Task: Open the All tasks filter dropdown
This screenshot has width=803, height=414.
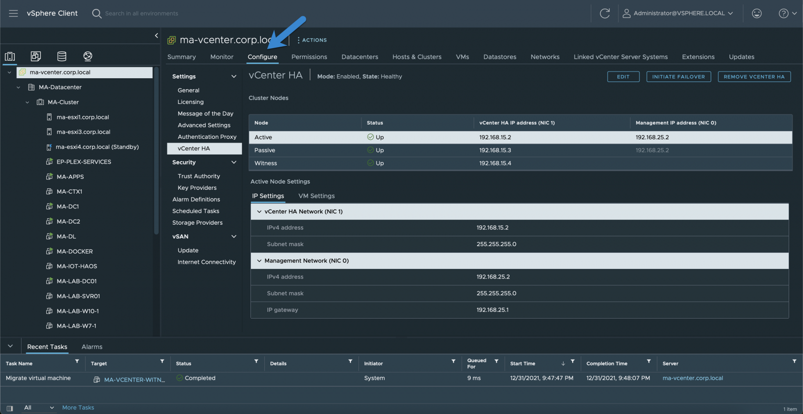Action: 39,408
